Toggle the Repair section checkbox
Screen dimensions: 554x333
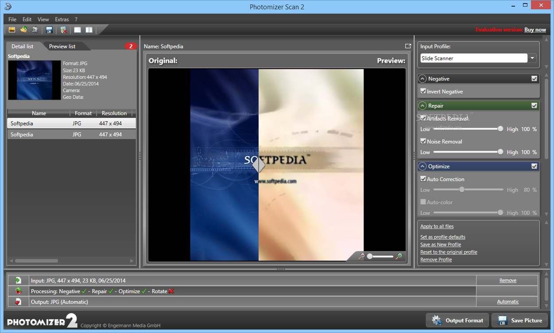point(534,106)
